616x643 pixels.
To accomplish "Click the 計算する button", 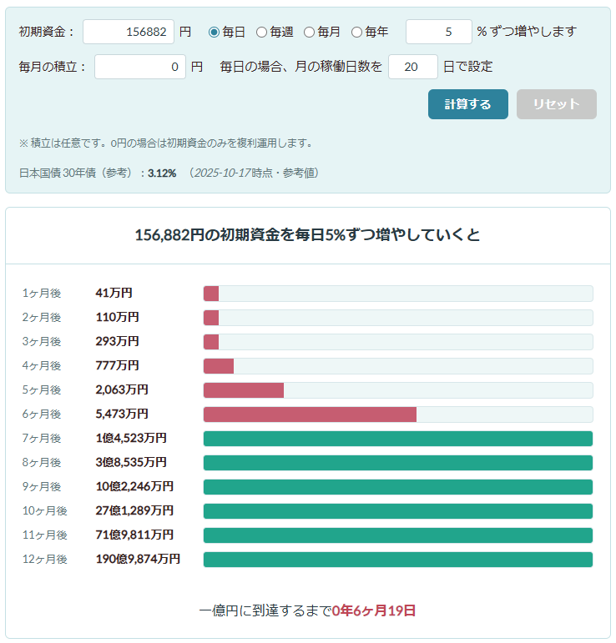I will click(x=467, y=104).
